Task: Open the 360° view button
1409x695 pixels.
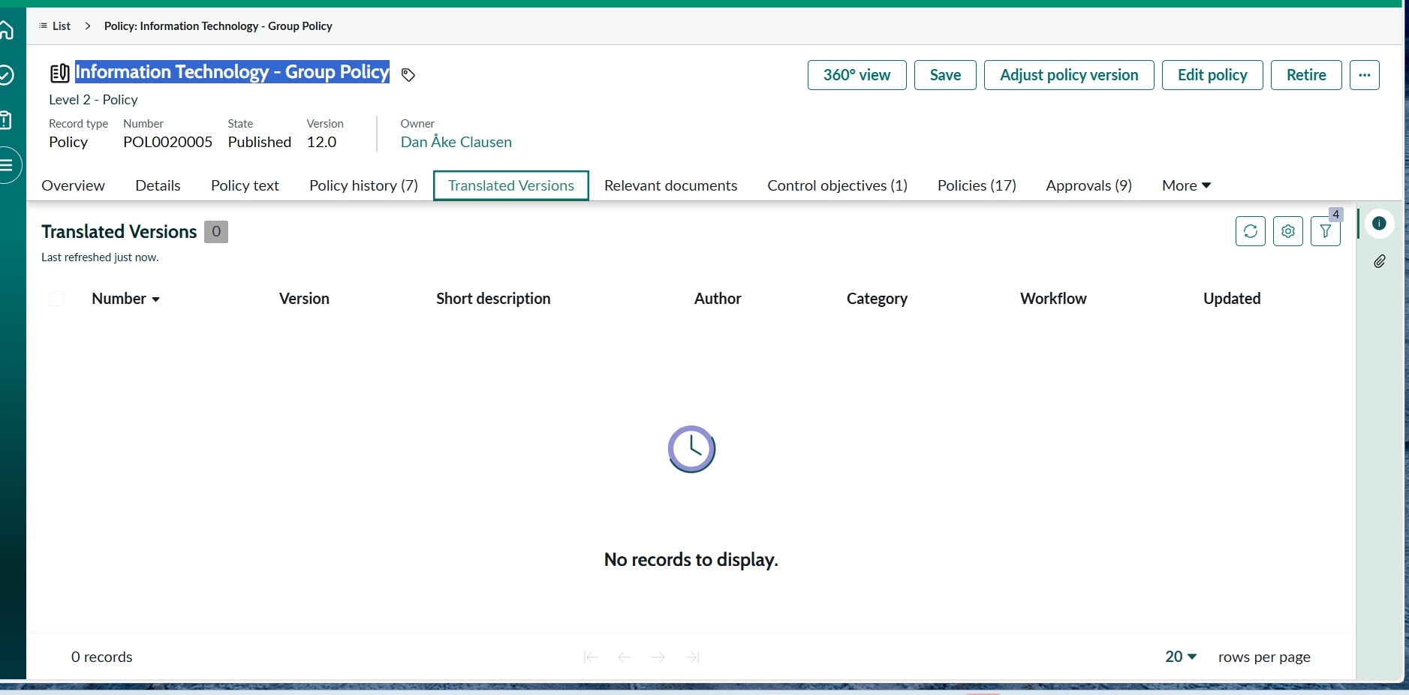Action: (857, 75)
